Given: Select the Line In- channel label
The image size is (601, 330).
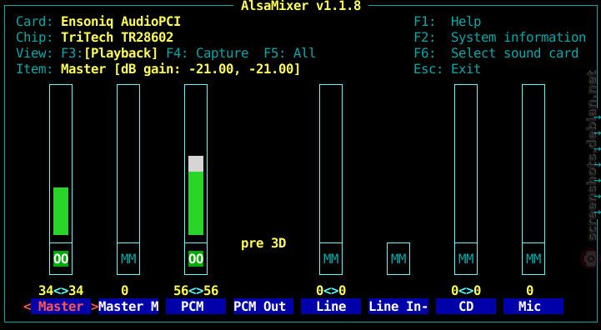Looking at the screenshot, I should click(398, 306).
